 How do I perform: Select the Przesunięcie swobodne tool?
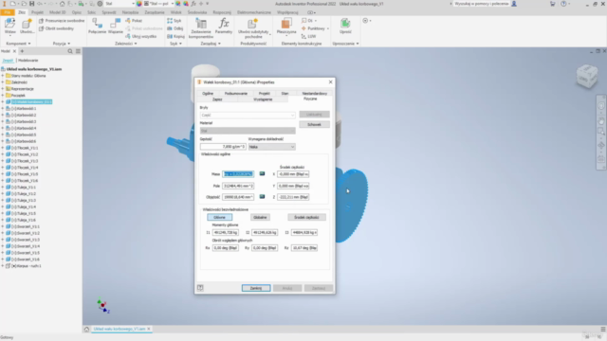pos(61,21)
